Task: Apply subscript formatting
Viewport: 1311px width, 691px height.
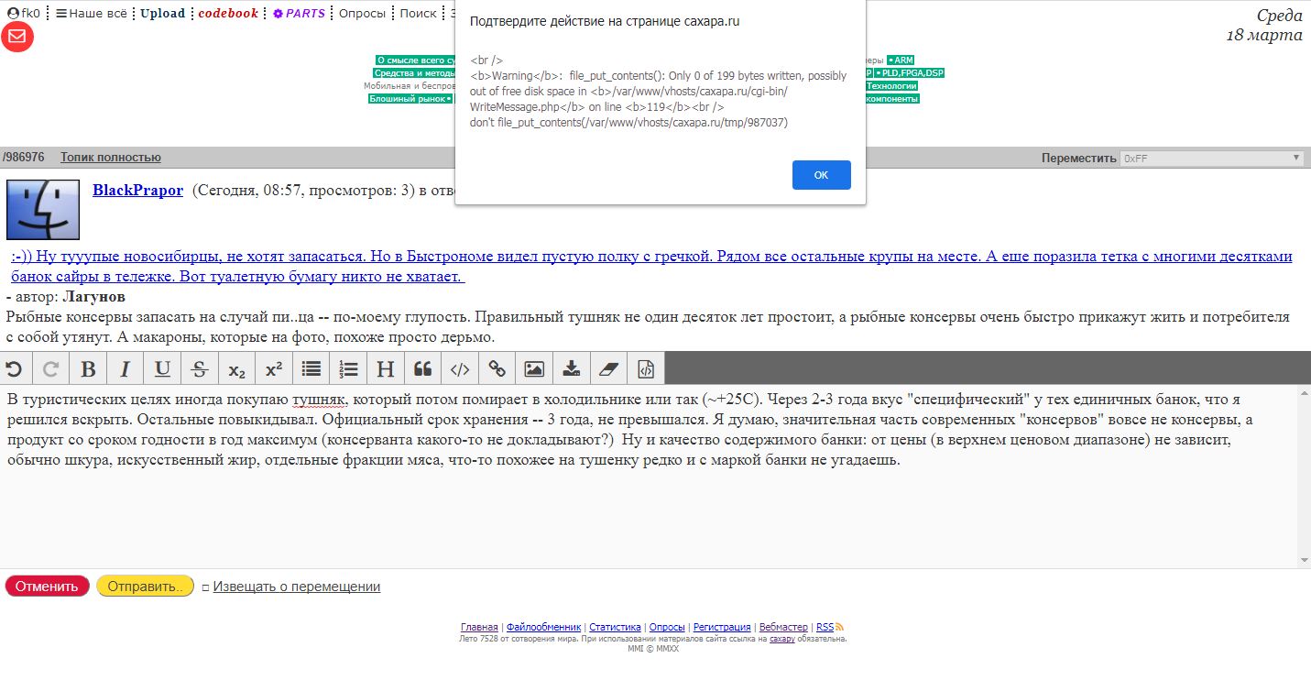Action: [x=236, y=368]
